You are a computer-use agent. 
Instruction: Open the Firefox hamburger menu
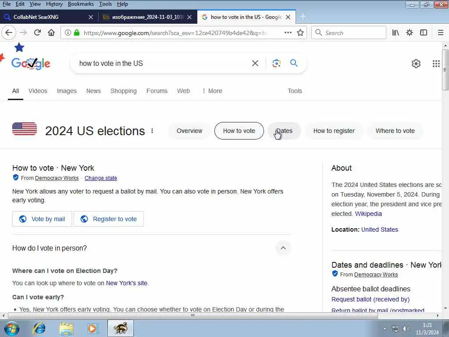440,32
